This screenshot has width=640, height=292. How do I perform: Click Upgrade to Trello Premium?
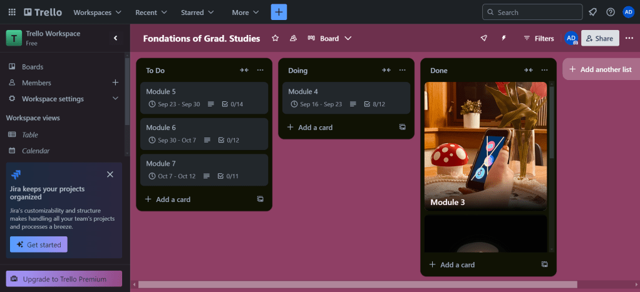(64, 279)
